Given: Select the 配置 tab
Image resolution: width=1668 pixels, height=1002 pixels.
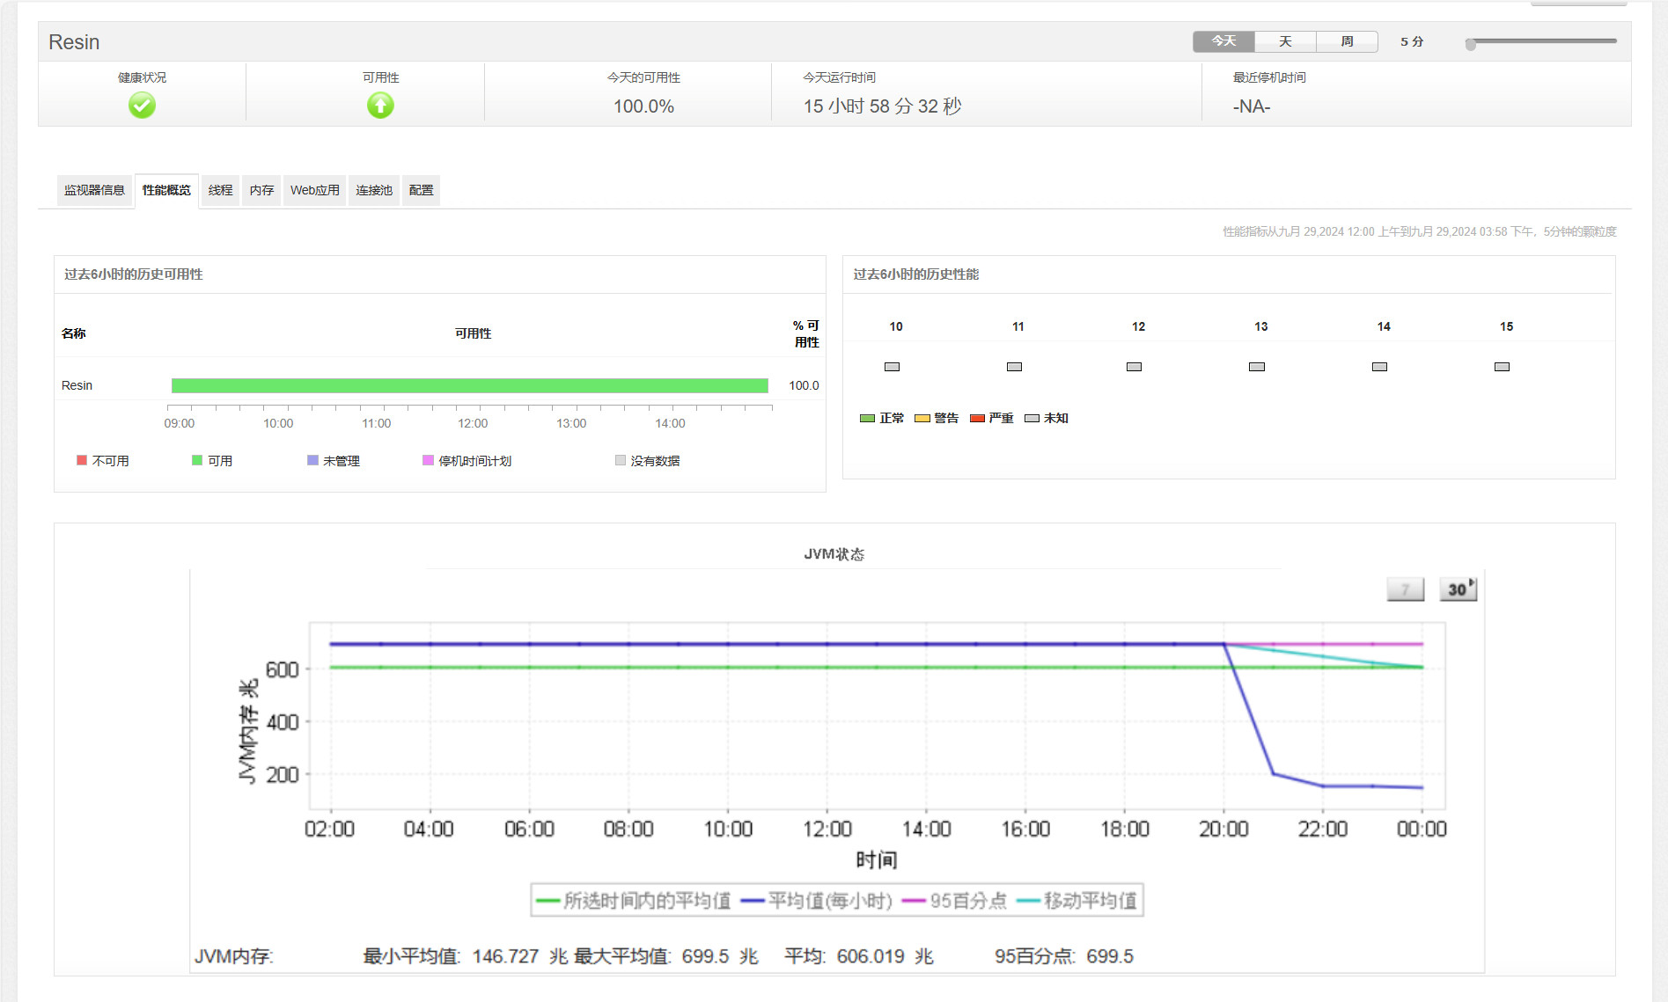Looking at the screenshot, I should coord(421,190).
